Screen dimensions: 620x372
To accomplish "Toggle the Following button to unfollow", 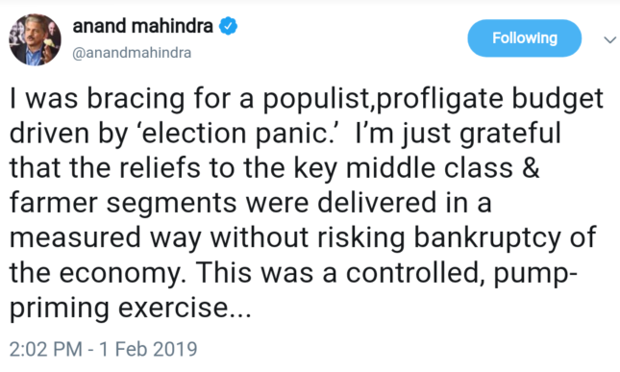I will 524,37.
